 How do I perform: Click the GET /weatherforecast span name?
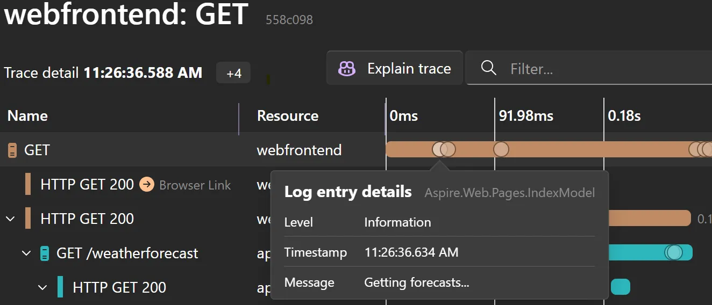(x=127, y=253)
